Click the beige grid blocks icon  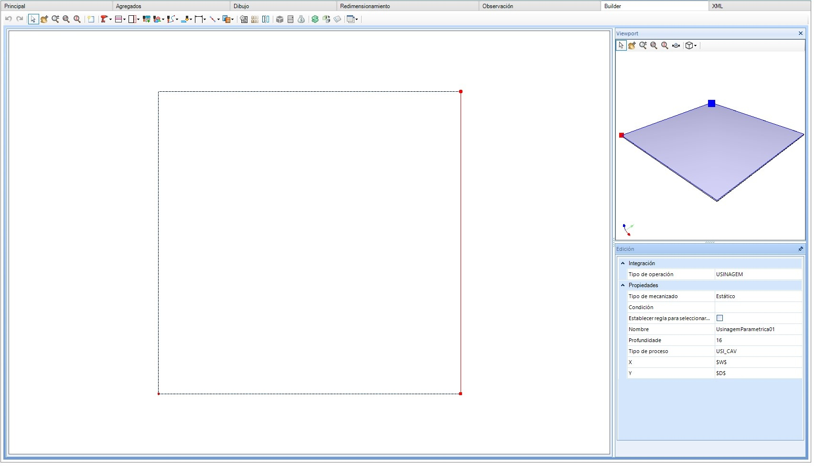pyautogui.click(x=255, y=19)
